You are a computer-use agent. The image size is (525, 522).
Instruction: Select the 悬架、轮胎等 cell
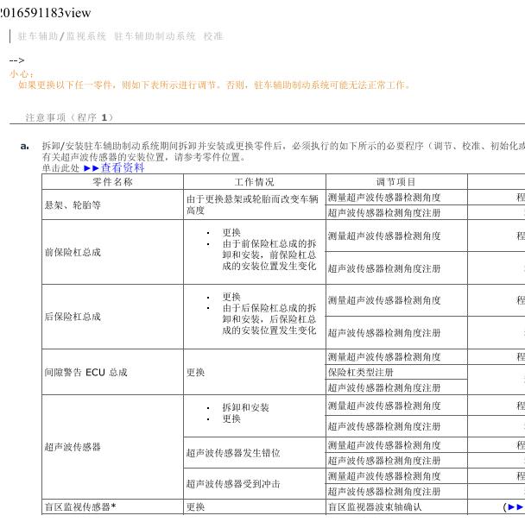pyautogui.click(x=112, y=204)
